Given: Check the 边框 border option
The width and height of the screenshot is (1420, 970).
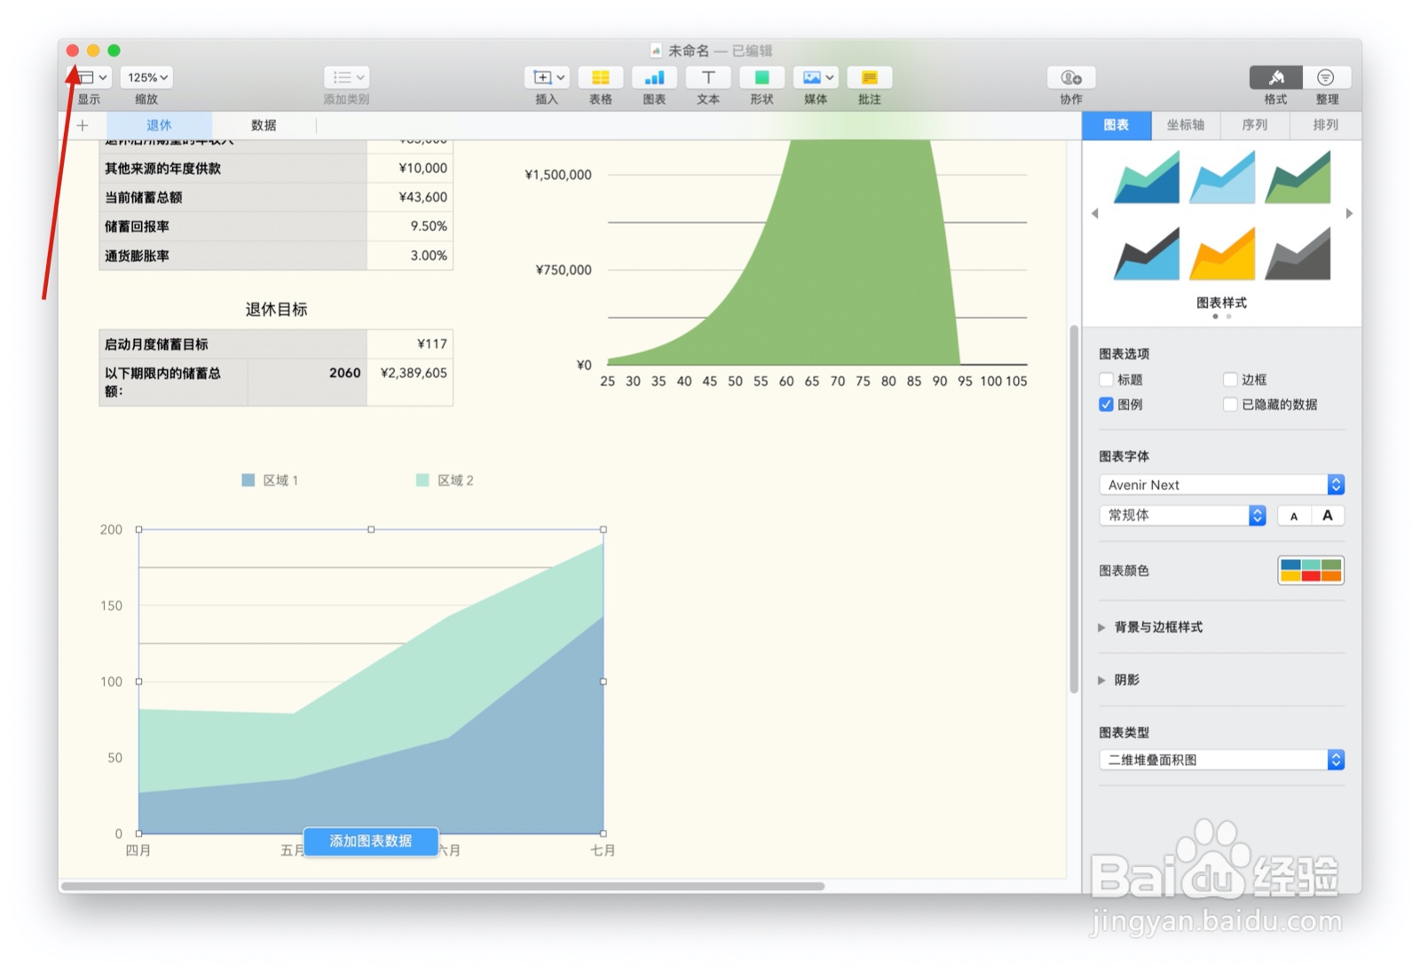Looking at the screenshot, I should click(1231, 379).
